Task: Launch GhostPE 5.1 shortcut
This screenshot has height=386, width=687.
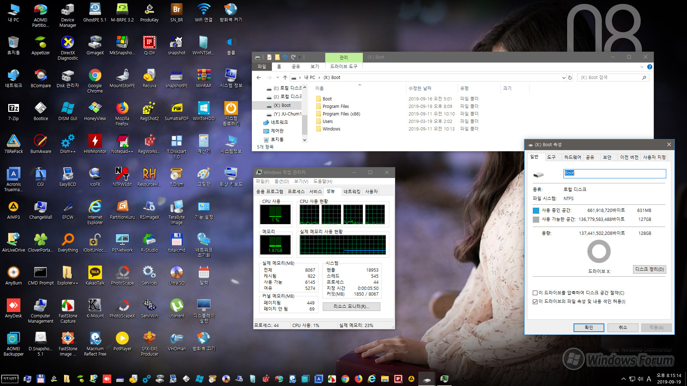Action: pos(95,13)
